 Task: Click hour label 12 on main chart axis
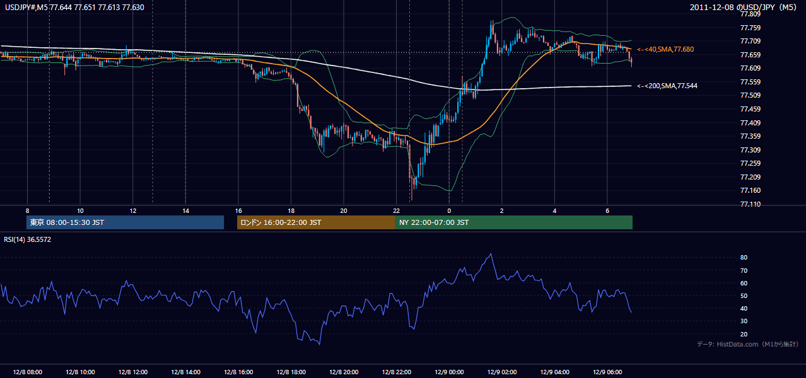(133, 210)
